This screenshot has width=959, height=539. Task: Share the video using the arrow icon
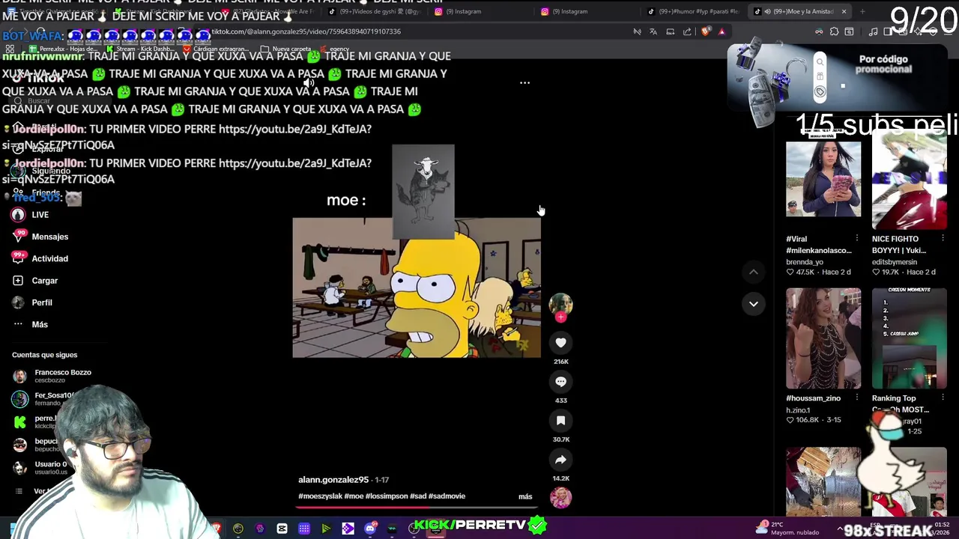pyautogui.click(x=560, y=460)
